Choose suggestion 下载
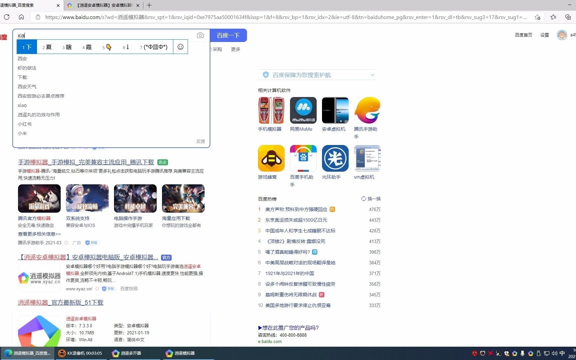The width and height of the screenshot is (576, 360). click(x=22, y=77)
